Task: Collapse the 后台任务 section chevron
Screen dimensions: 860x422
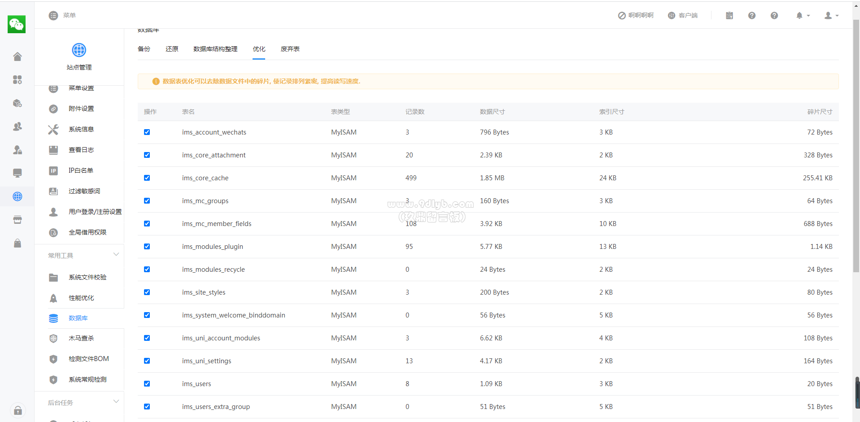Action: (x=116, y=401)
